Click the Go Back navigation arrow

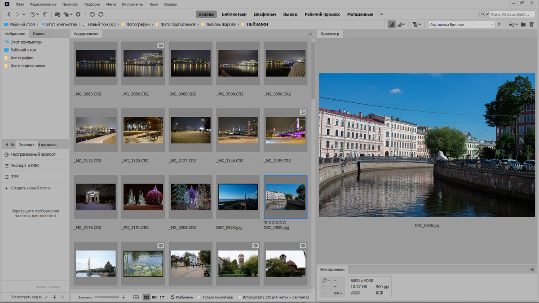tap(9, 14)
